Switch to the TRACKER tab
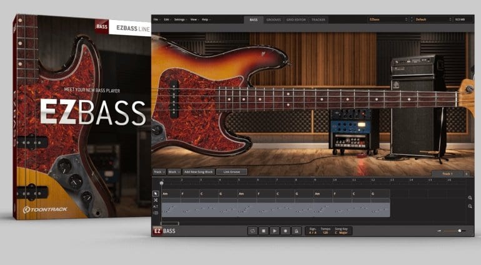 [x=319, y=19]
